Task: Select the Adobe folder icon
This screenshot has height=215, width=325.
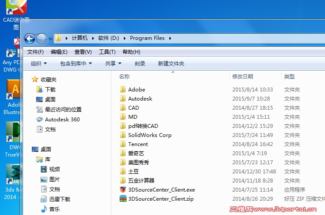Action: 123,89
